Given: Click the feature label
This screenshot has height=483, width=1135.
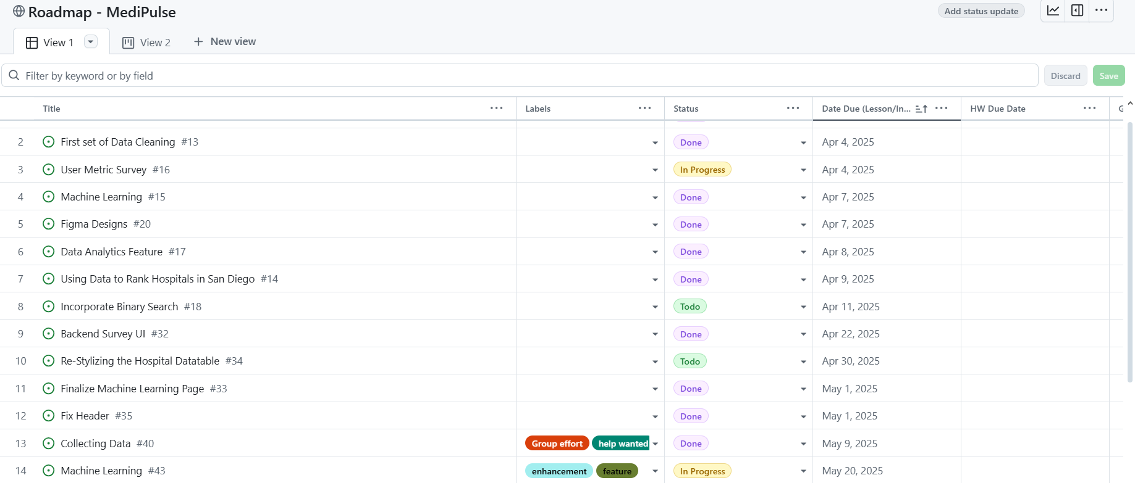Looking at the screenshot, I should pos(617,471).
